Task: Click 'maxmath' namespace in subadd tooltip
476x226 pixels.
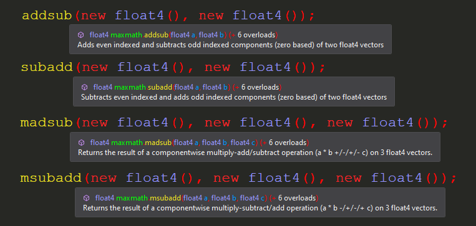Action: 130,88
